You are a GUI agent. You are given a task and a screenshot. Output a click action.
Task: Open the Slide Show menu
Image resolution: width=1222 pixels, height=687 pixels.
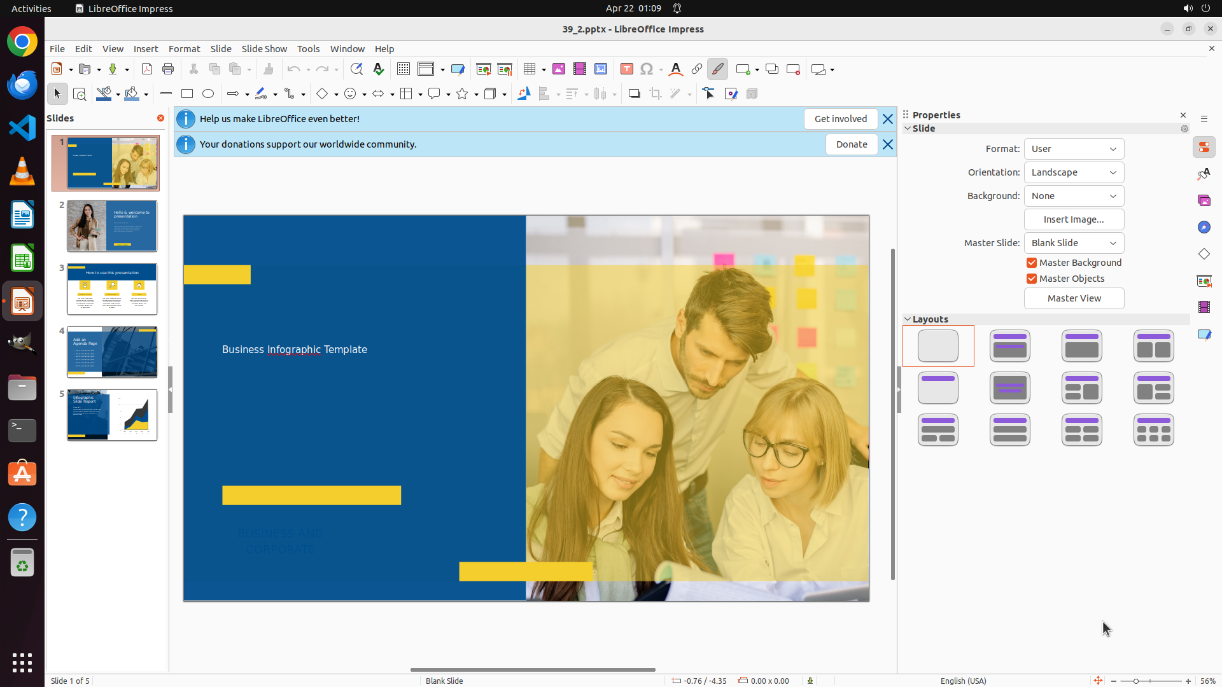[264, 49]
